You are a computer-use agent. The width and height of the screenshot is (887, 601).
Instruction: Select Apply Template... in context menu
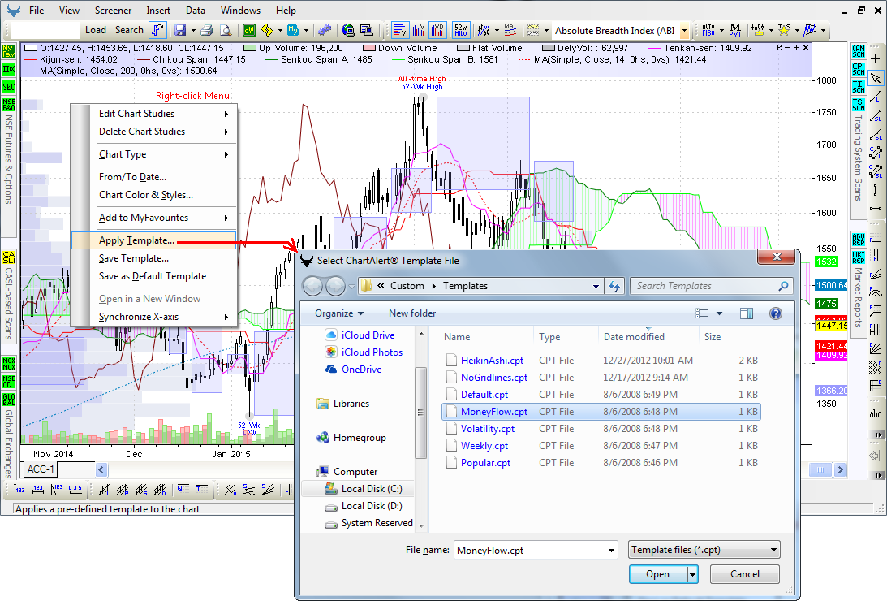[154, 240]
